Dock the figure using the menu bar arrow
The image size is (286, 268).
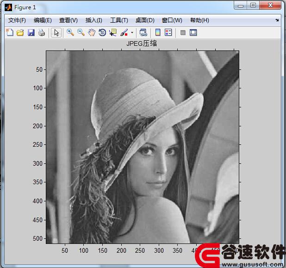tap(277, 20)
